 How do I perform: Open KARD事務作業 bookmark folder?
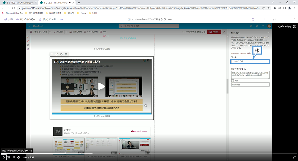[x=53, y=13]
